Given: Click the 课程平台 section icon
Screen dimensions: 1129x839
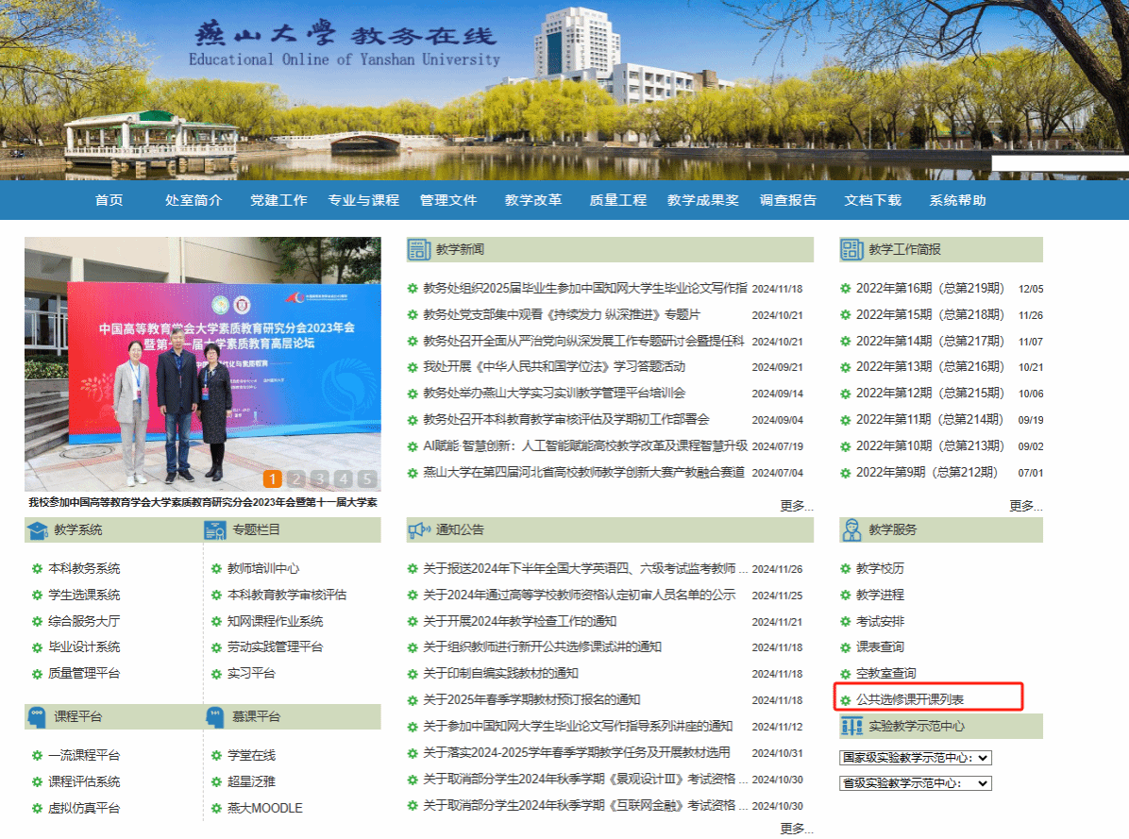Looking at the screenshot, I should pos(37,716).
